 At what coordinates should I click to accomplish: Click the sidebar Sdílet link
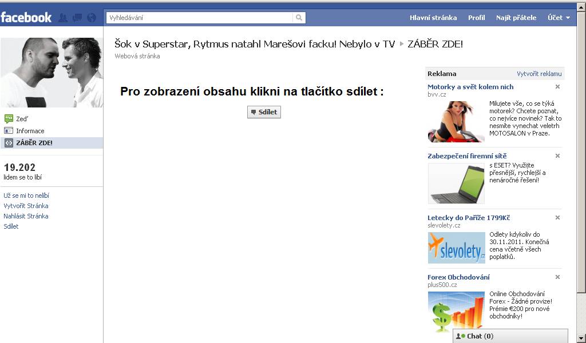tap(11, 226)
